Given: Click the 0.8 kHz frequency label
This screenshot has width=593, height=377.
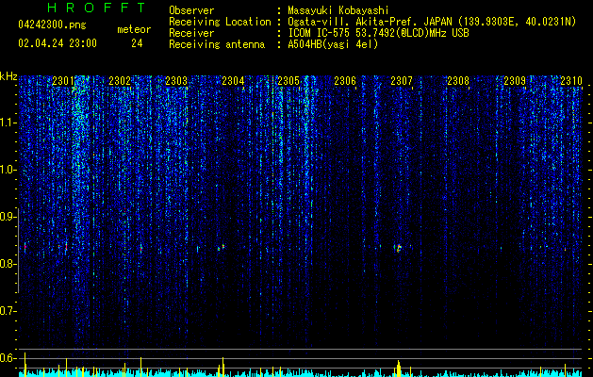Looking at the screenshot, I should 8,264.
